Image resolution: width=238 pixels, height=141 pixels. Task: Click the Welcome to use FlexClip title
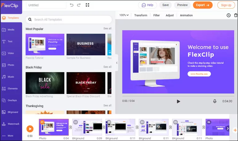click(208, 51)
